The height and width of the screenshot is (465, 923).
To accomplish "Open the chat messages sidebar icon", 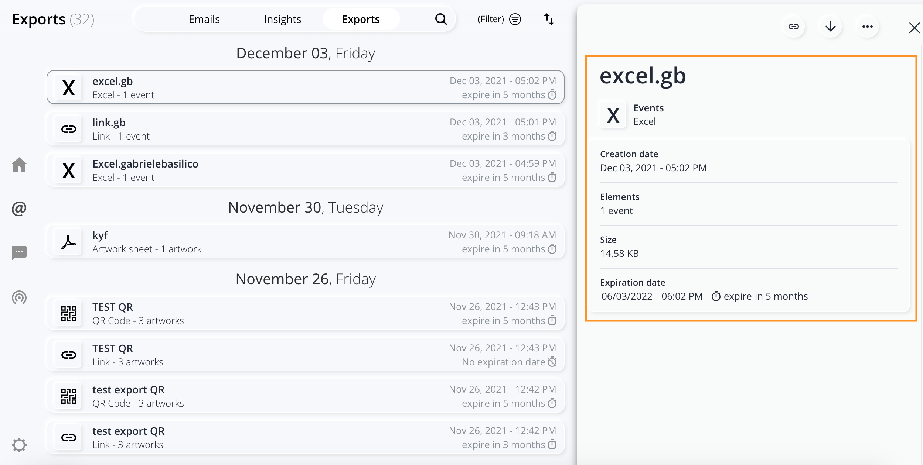I will coord(19,253).
